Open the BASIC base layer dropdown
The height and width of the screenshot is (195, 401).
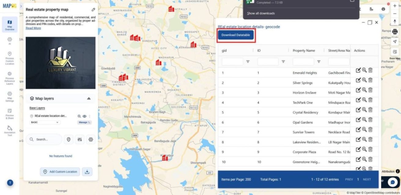tap(44, 122)
